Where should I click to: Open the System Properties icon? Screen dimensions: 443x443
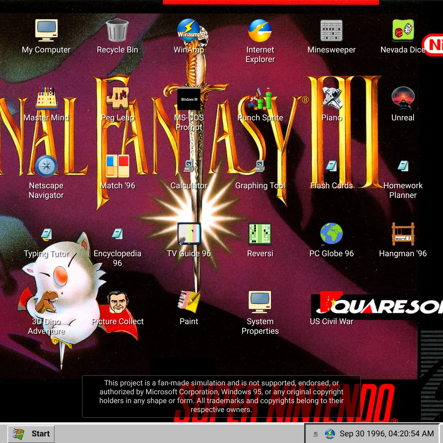click(x=260, y=302)
